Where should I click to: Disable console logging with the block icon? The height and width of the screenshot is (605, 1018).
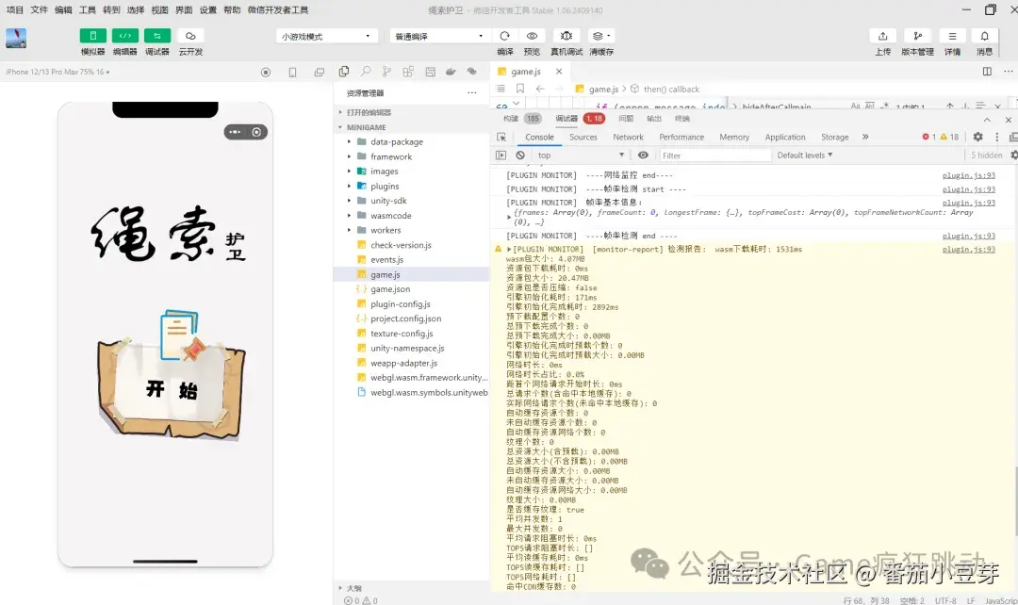(522, 155)
